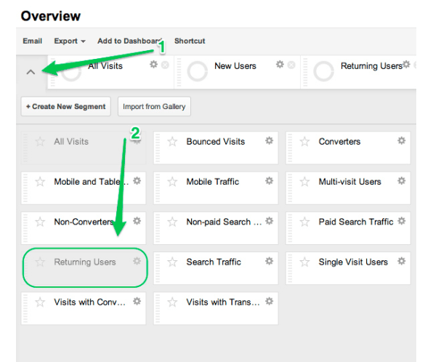Viewport: 433px width, 362px height.
Task: Click Email in the toolbar
Action: click(x=32, y=41)
